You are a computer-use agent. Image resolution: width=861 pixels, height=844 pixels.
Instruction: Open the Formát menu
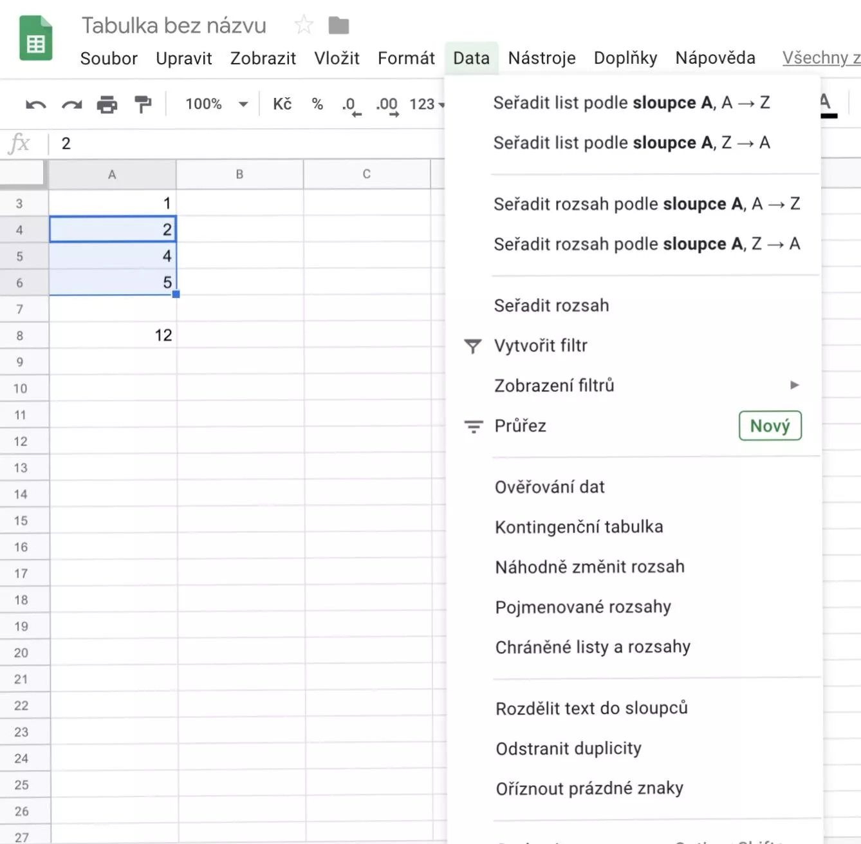coord(406,59)
